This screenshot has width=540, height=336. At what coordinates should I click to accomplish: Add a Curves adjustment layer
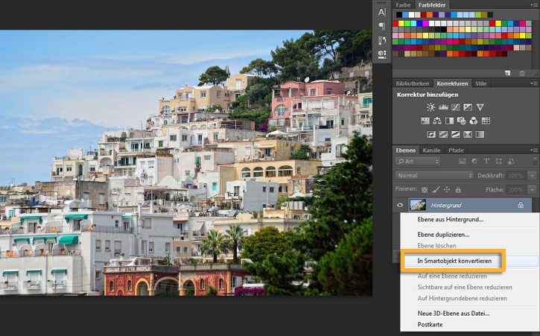click(455, 107)
